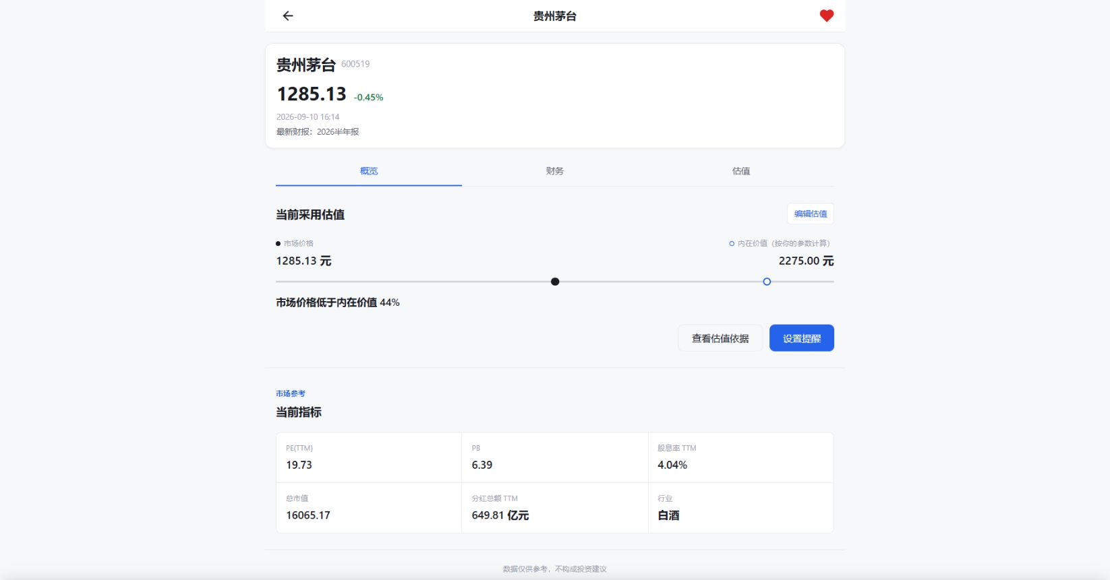
Task: Click the intrinsic value 2275.00 元
Action: click(807, 261)
